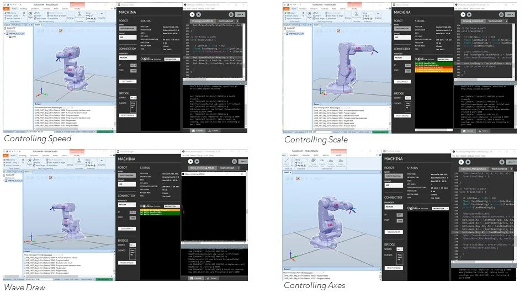Viewport: 530px width, 298px height.
Task: Open the MANAGER dropdown in Controlling Speed Machina
Action: coord(128,58)
